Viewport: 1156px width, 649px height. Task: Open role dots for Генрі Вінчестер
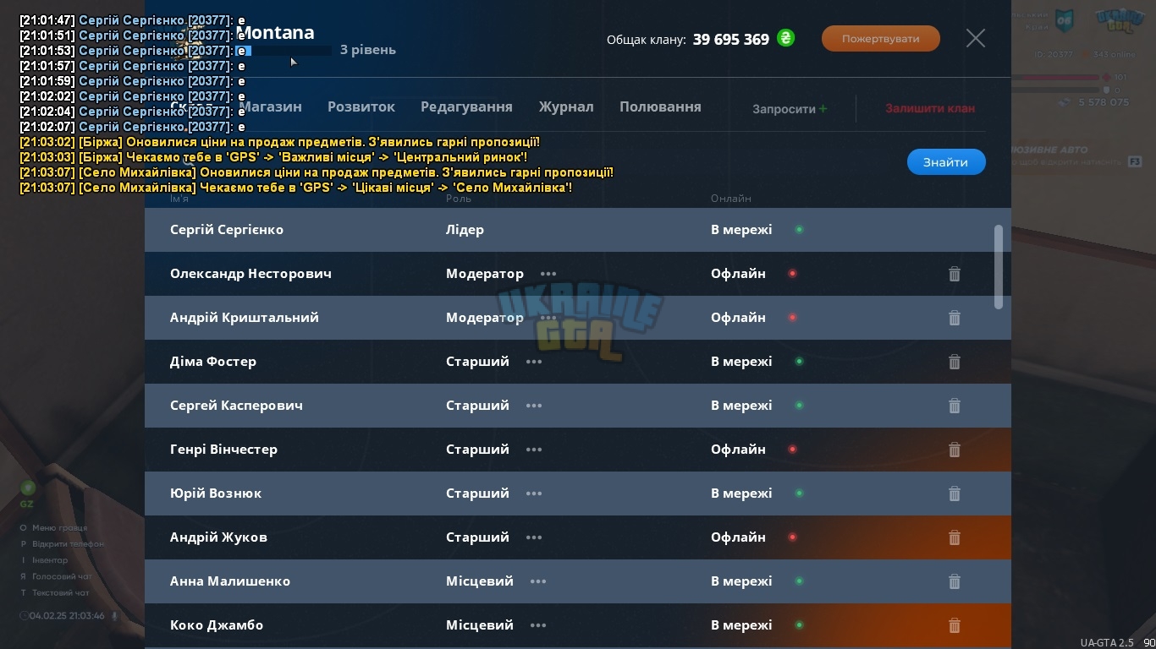533,450
